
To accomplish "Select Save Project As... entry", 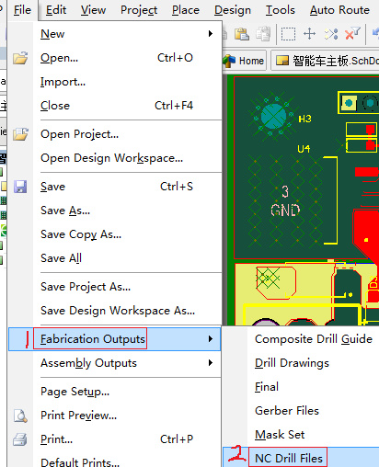I will 115,287.
